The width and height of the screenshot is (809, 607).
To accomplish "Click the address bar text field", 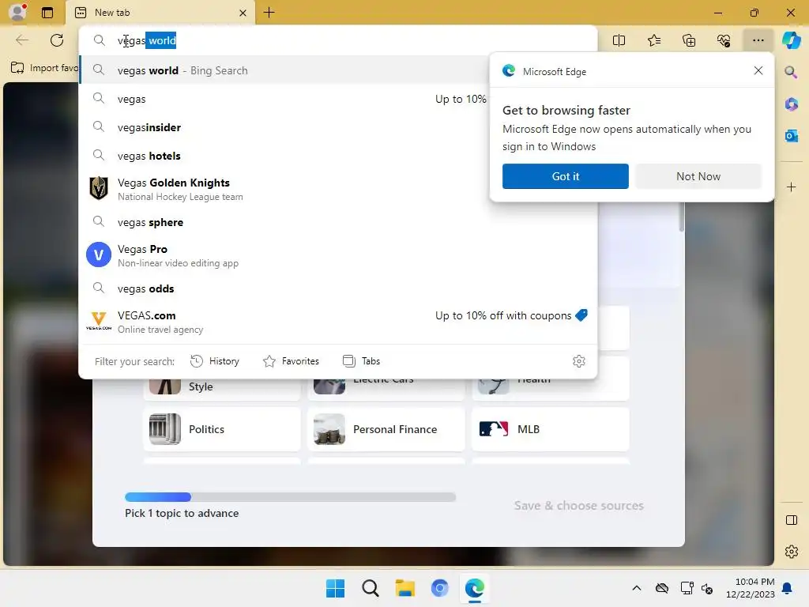I will coord(338,40).
